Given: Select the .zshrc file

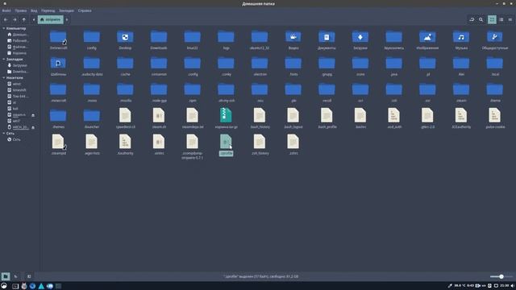Looking at the screenshot, I should 293,145.
